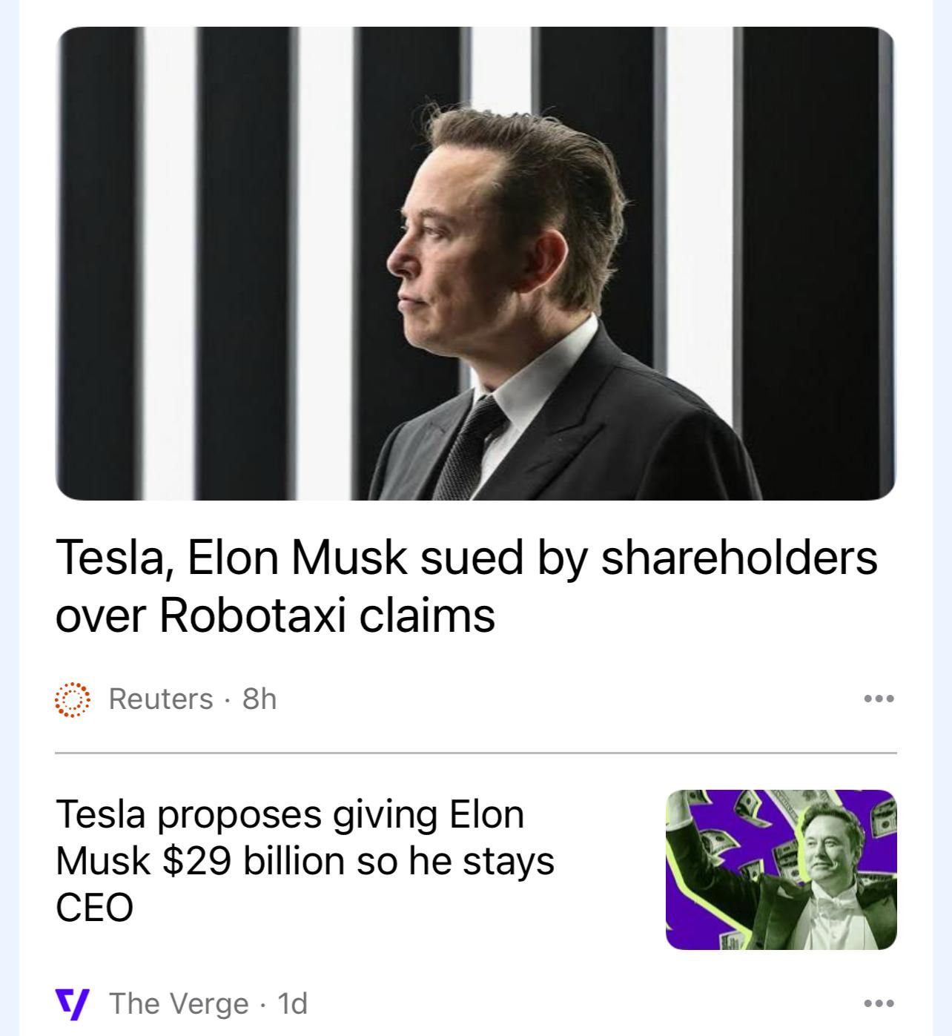Image resolution: width=952 pixels, height=1036 pixels.
Task: Tap The Verge source name
Action: pyautogui.click(x=179, y=1003)
